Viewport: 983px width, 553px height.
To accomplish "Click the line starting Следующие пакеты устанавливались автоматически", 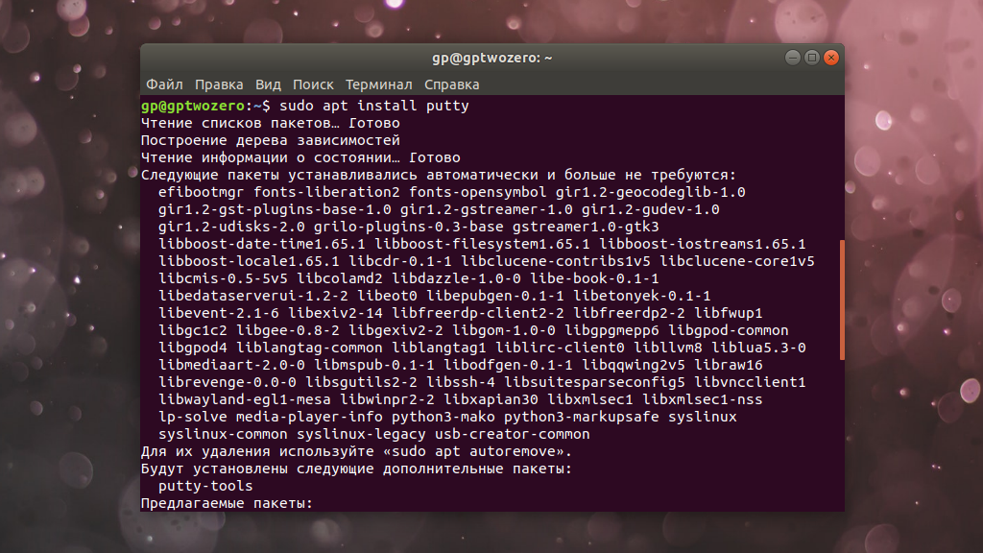I will coord(439,175).
